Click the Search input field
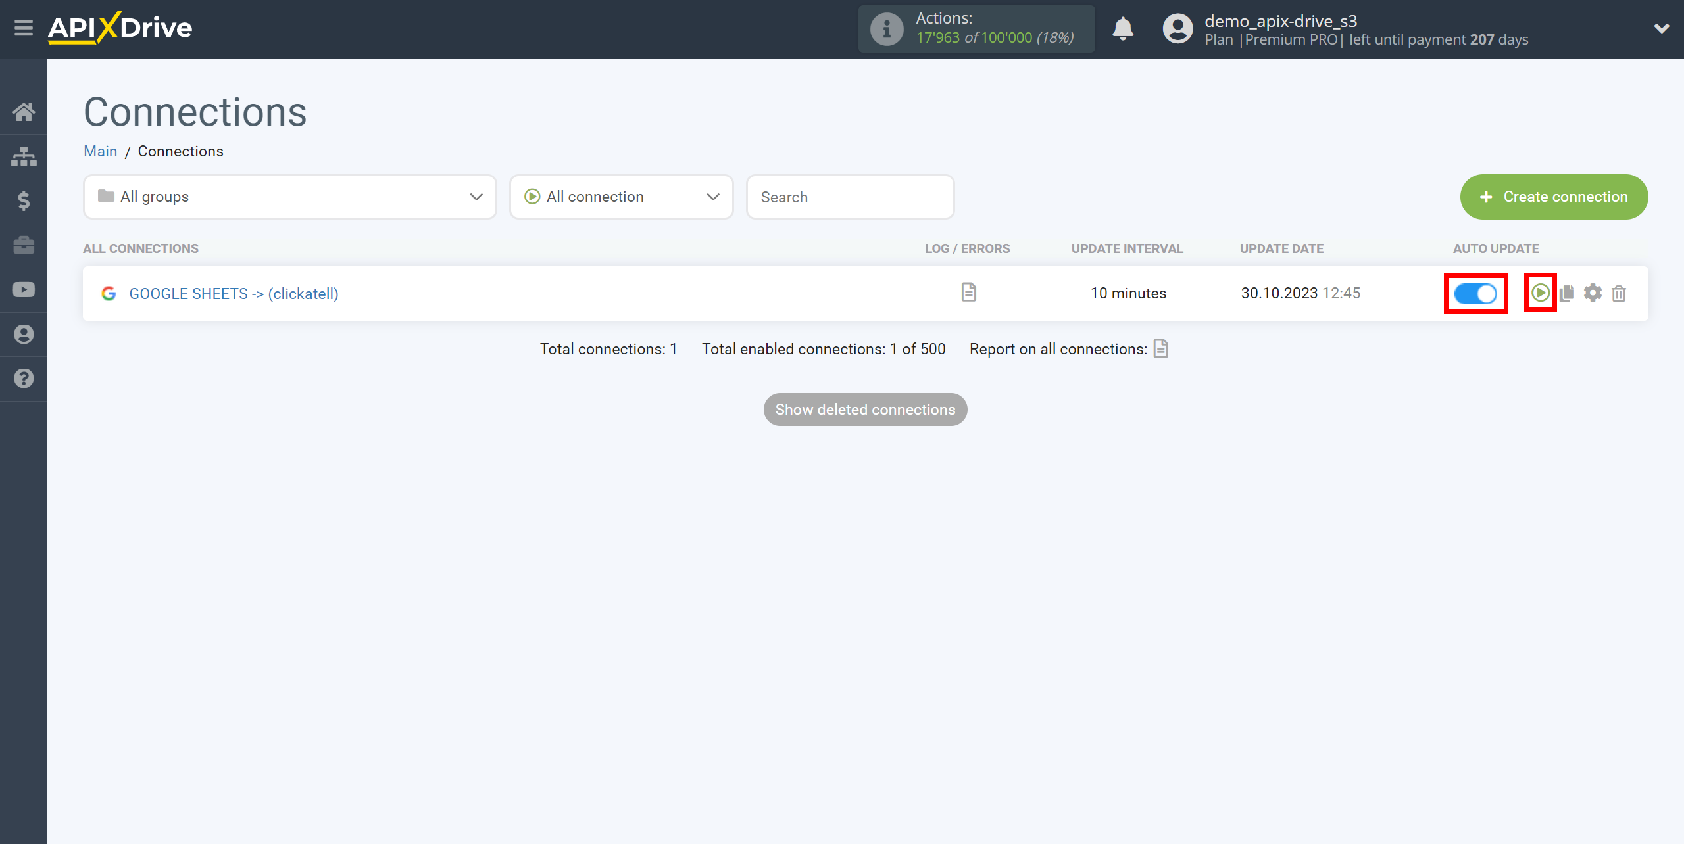Viewport: 1684px width, 844px height. click(x=849, y=197)
